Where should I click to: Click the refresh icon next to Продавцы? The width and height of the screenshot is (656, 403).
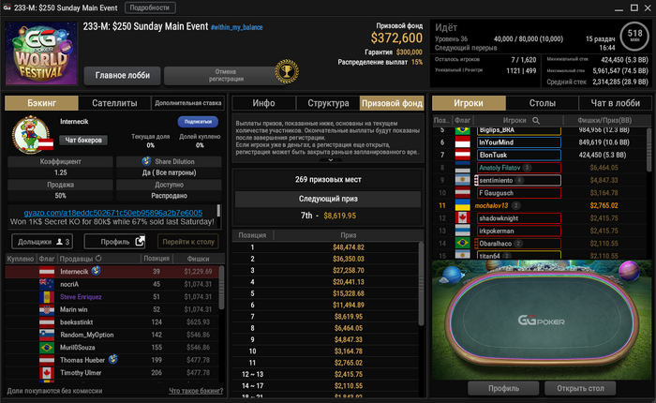(x=98, y=259)
